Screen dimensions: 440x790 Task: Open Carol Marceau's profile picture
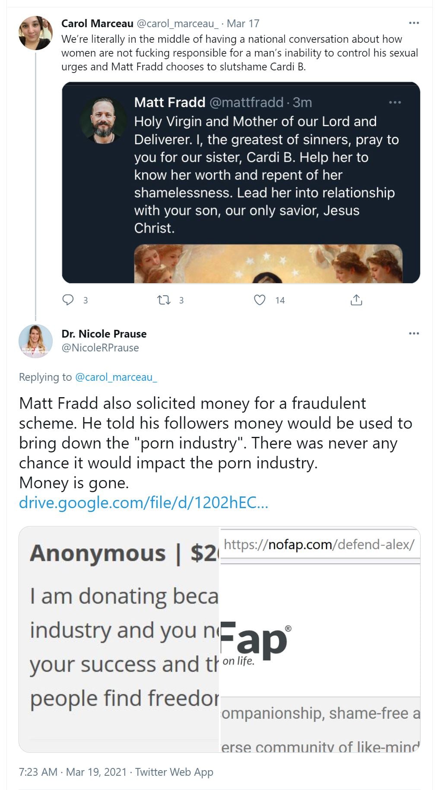[35, 33]
